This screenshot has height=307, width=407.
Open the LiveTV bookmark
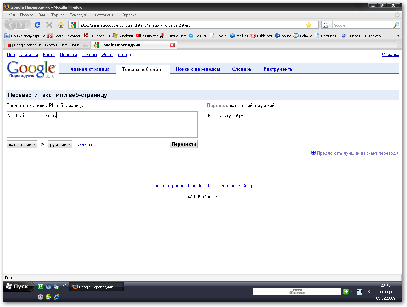[219, 36]
